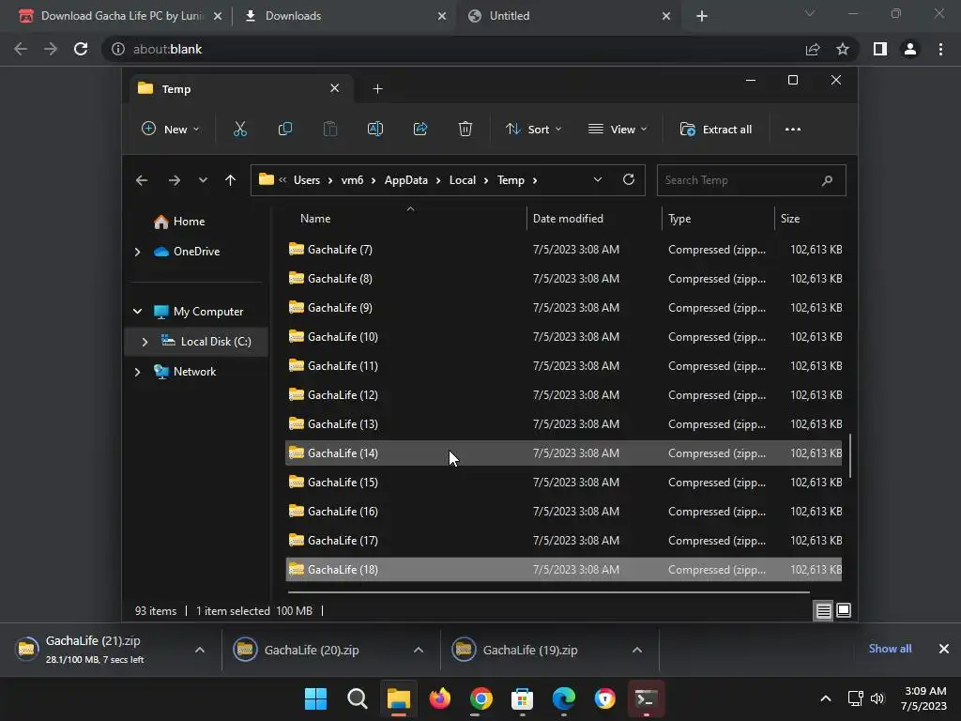Sort by Date modified column header
The height and width of the screenshot is (721, 961).
point(568,219)
